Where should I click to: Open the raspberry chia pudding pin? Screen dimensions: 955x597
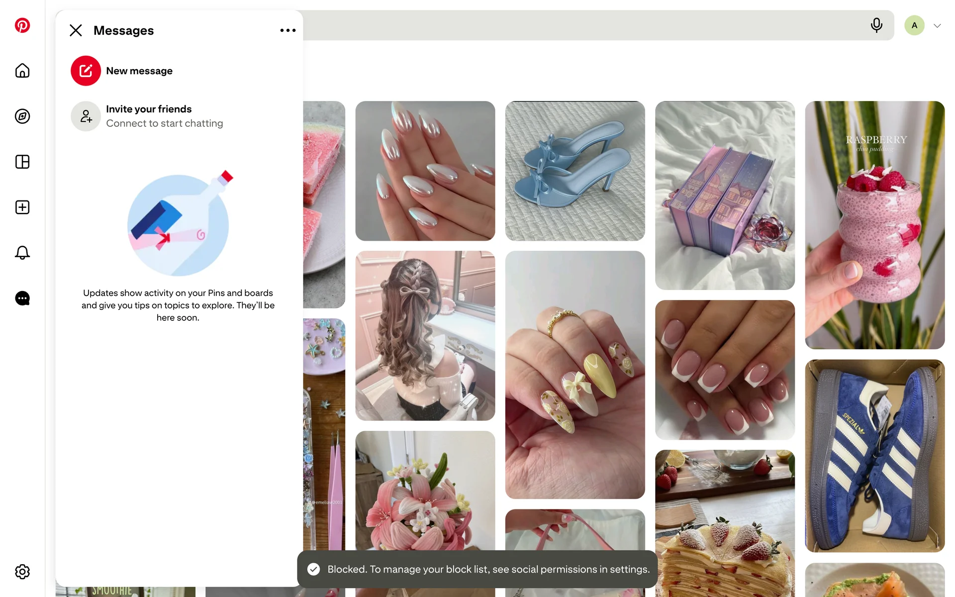874,225
